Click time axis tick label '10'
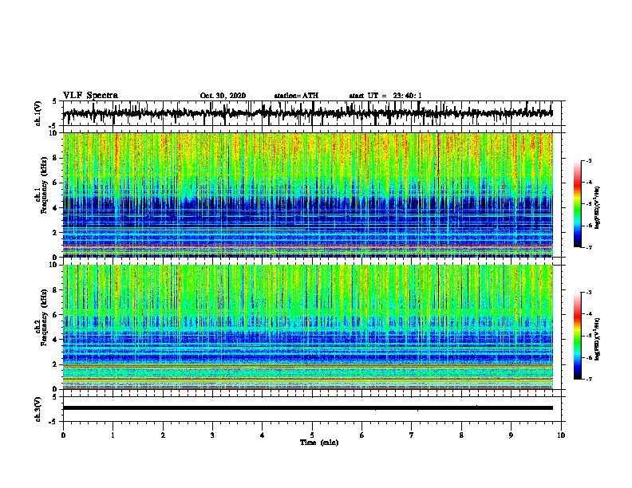This screenshot has width=632, height=488. tap(561, 435)
